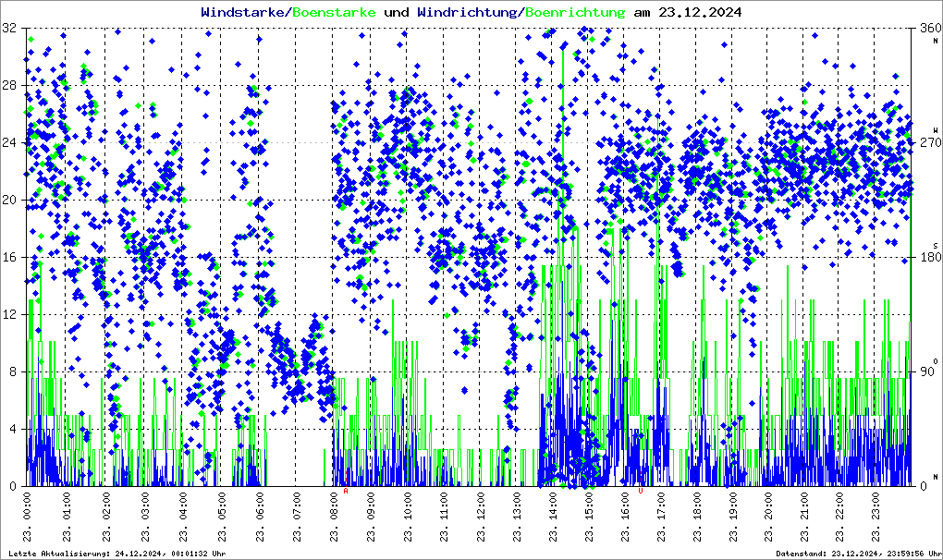Click the 'S' south compass label
The width and height of the screenshot is (943, 560).
pos(936,245)
